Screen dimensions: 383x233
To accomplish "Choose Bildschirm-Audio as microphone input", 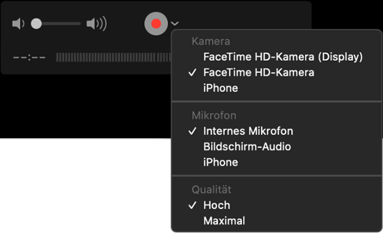I will [247, 147].
